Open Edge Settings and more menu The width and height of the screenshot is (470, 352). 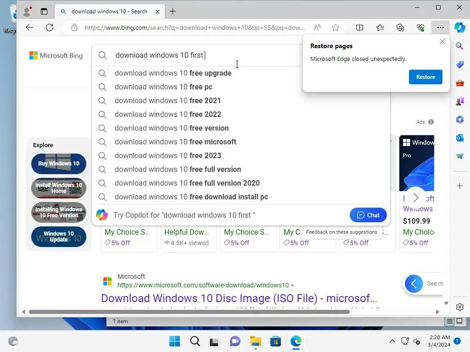click(x=440, y=27)
